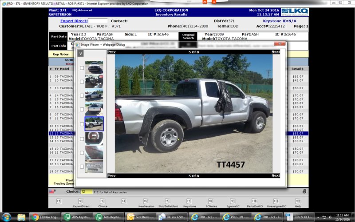
Task: Click into the yellow Choice input field
Action: tap(87, 191)
